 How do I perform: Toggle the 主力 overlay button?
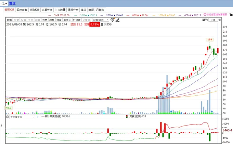(31, 20)
